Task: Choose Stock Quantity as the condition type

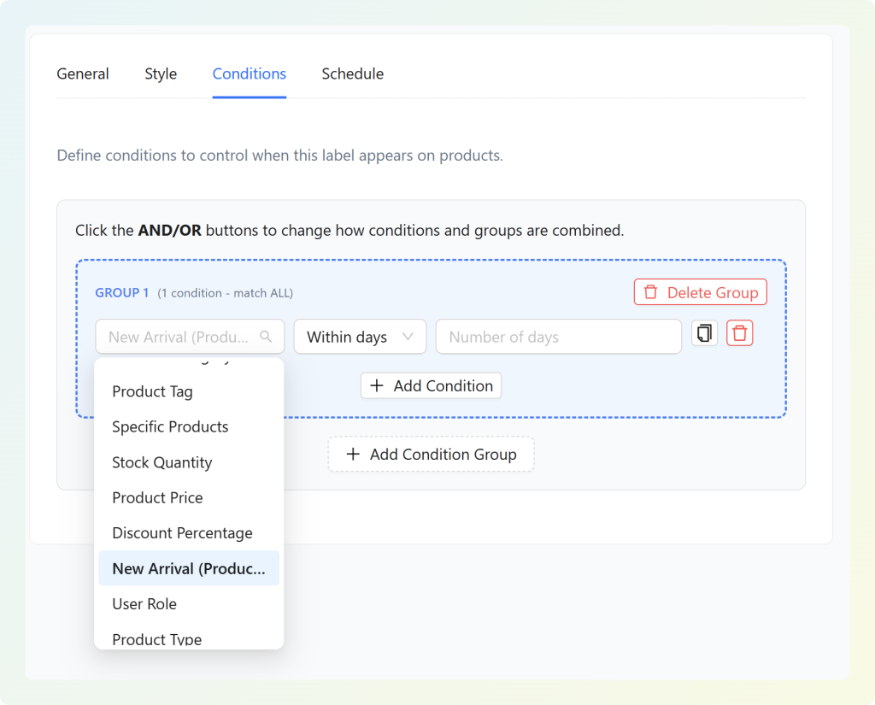Action: (x=161, y=462)
